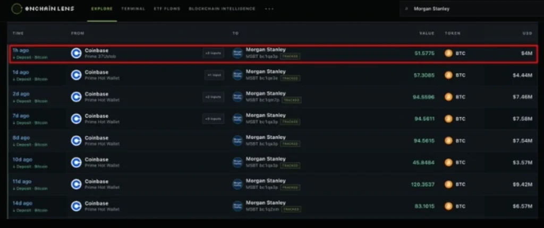544x228 pixels.
Task: Click the BTC coin icon for $4.44M transfer
Action: [448, 75]
